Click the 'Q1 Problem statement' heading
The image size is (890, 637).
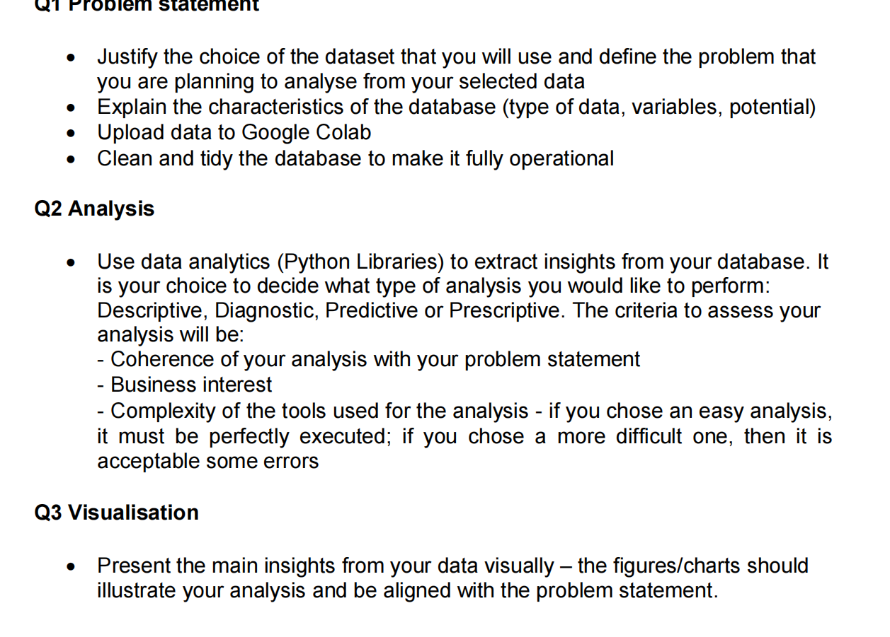coord(147,6)
